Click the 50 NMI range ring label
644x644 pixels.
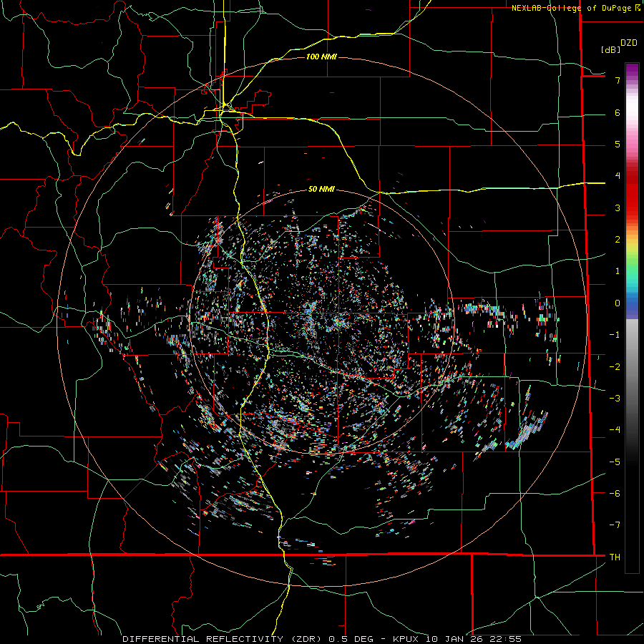pos(321,189)
